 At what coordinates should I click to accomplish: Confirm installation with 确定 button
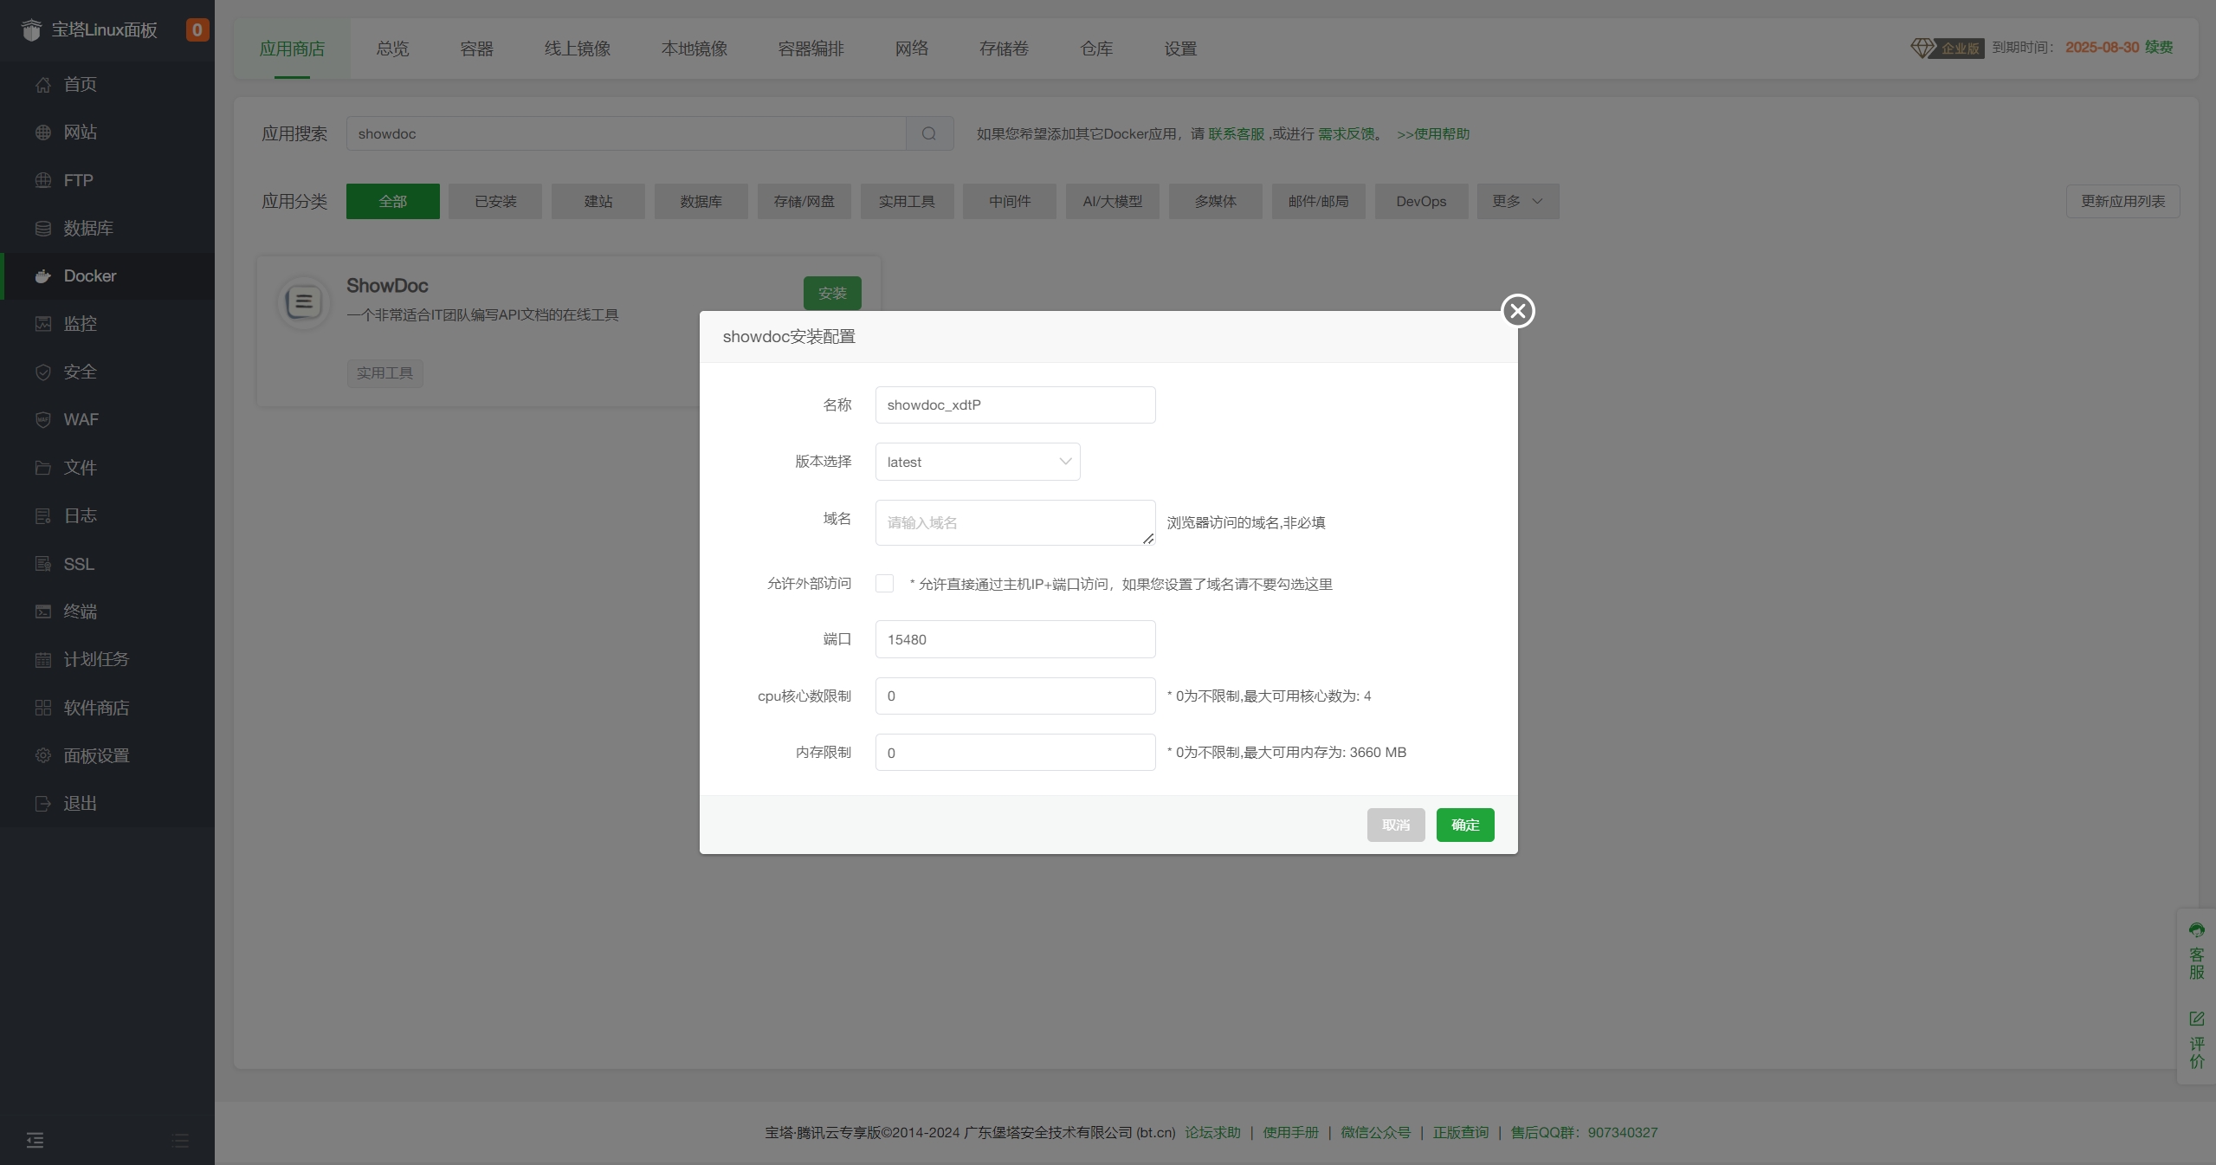tap(1465, 825)
